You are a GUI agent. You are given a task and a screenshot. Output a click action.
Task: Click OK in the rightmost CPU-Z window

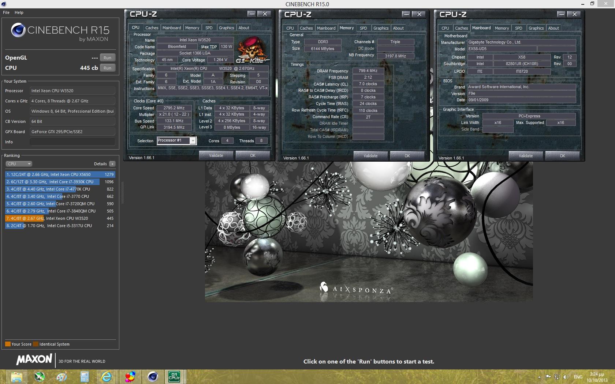562,156
